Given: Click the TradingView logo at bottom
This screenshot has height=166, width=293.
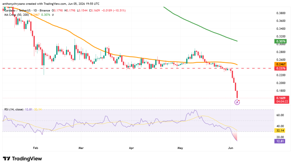Looking at the screenshot, I should [x=22, y=159].
